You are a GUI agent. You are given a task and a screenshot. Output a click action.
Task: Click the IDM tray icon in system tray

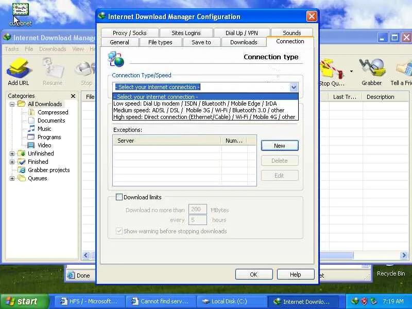(355, 301)
